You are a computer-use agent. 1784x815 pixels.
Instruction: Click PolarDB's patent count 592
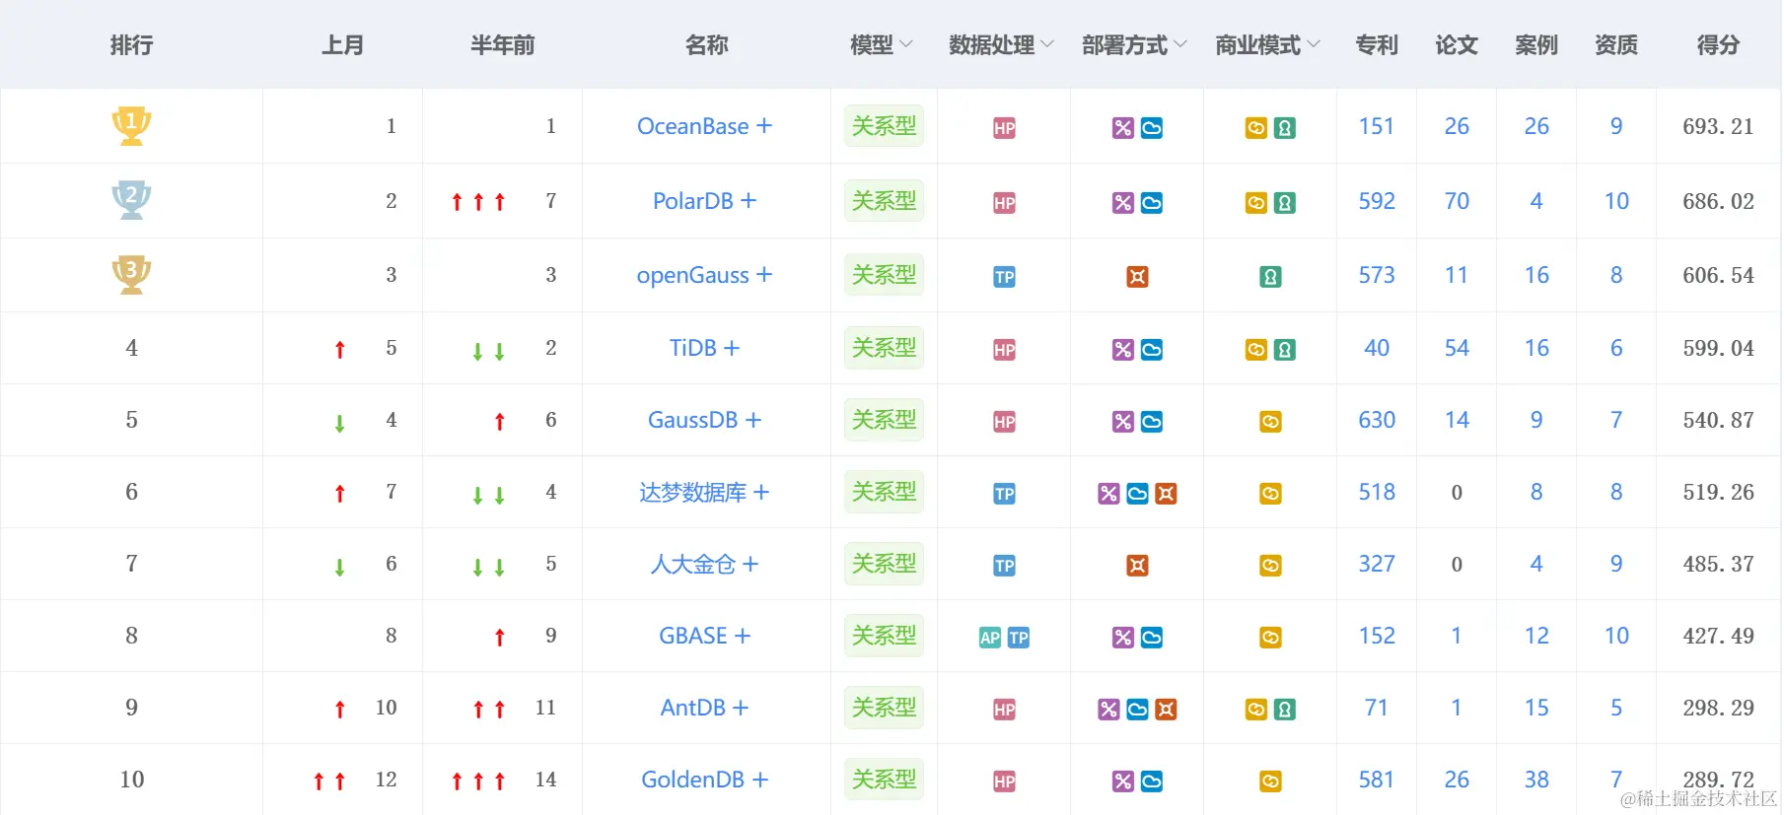tap(1377, 201)
